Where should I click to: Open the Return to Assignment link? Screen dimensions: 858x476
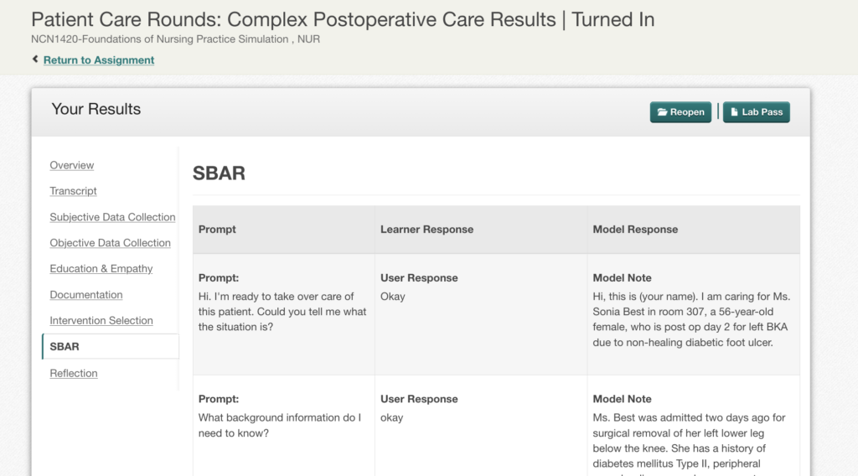point(99,60)
